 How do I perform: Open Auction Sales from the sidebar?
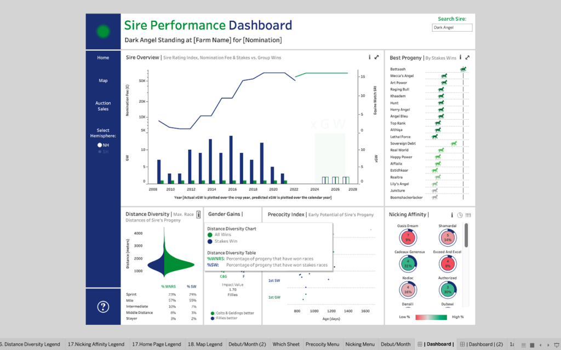coord(103,106)
